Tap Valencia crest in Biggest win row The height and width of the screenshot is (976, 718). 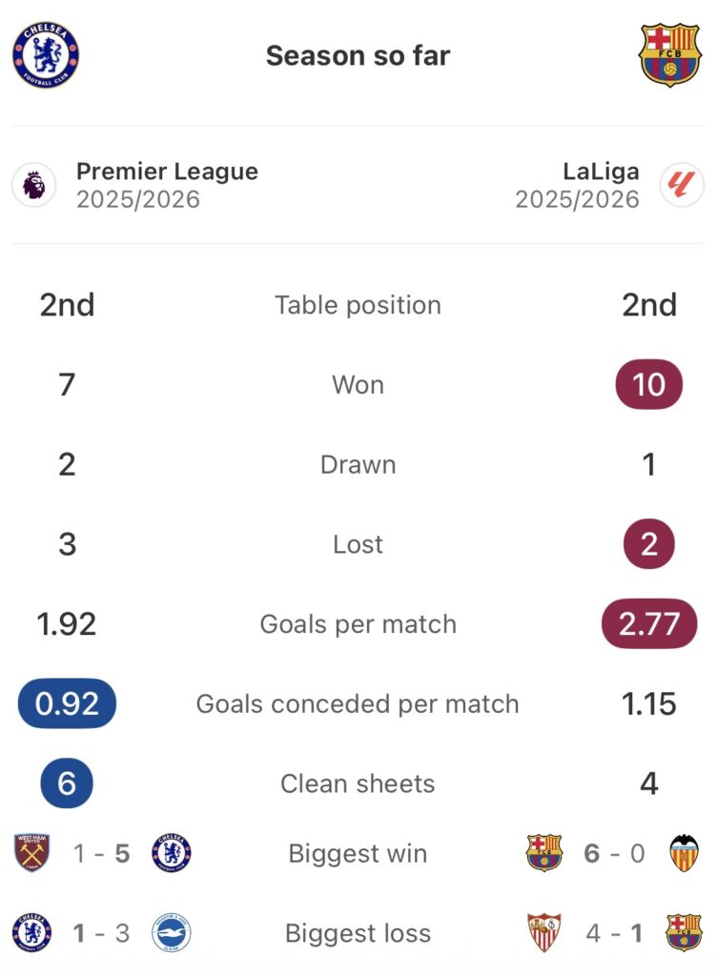[683, 853]
